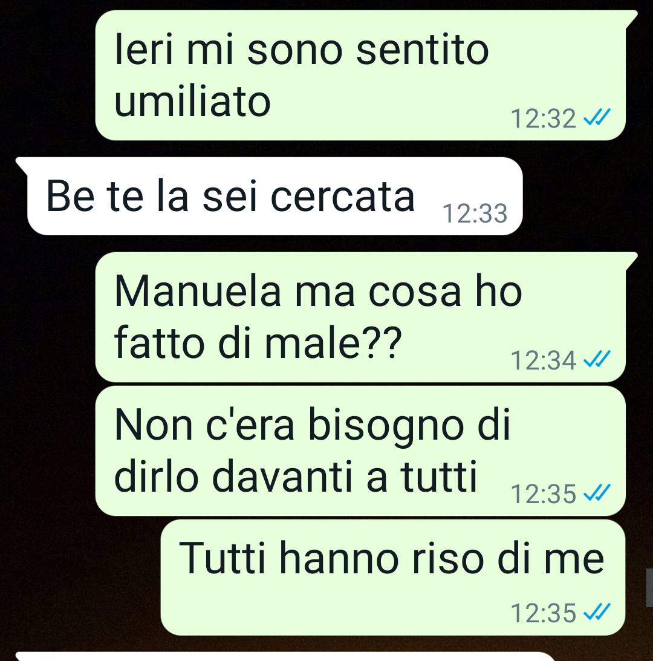
Task: Click the 12:32 timestamp of the first message
Action: click(543, 119)
